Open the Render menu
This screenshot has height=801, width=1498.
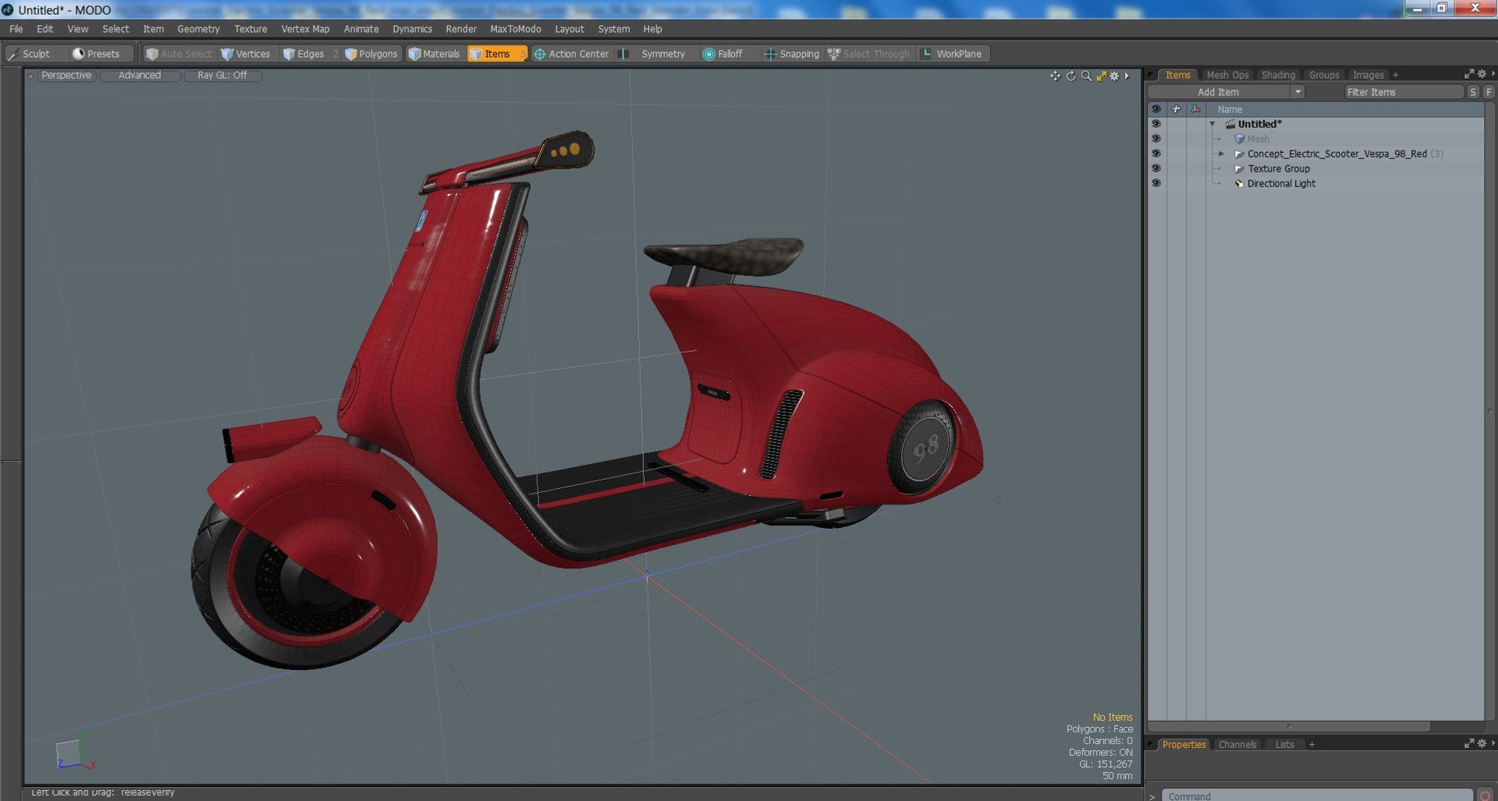click(461, 29)
